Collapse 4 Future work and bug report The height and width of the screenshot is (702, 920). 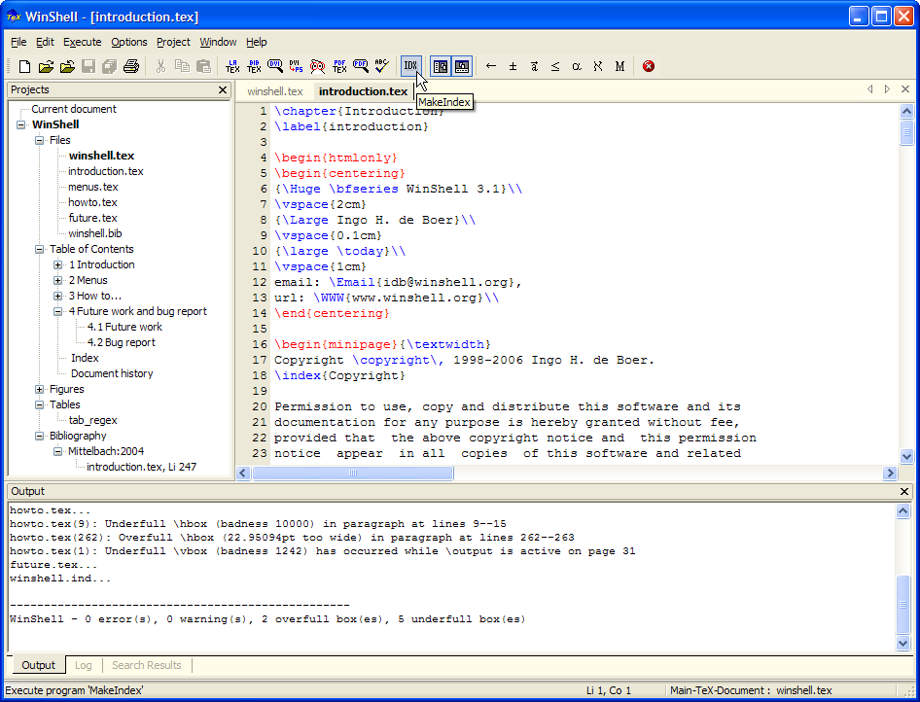point(58,311)
